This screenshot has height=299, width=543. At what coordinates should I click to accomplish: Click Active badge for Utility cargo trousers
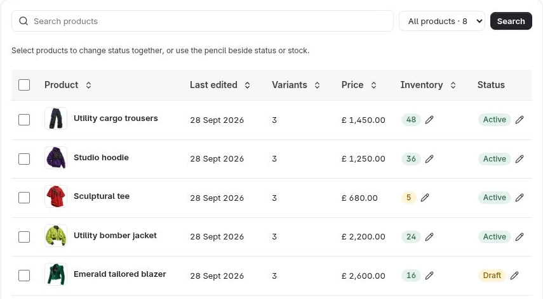pyautogui.click(x=495, y=120)
